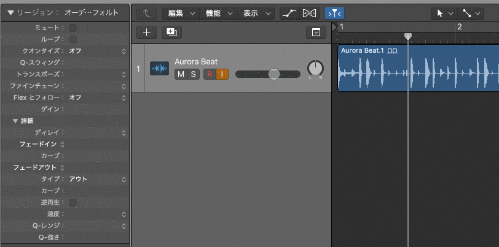Click bar 2 in the ruler

pyautogui.click(x=460, y=27)
